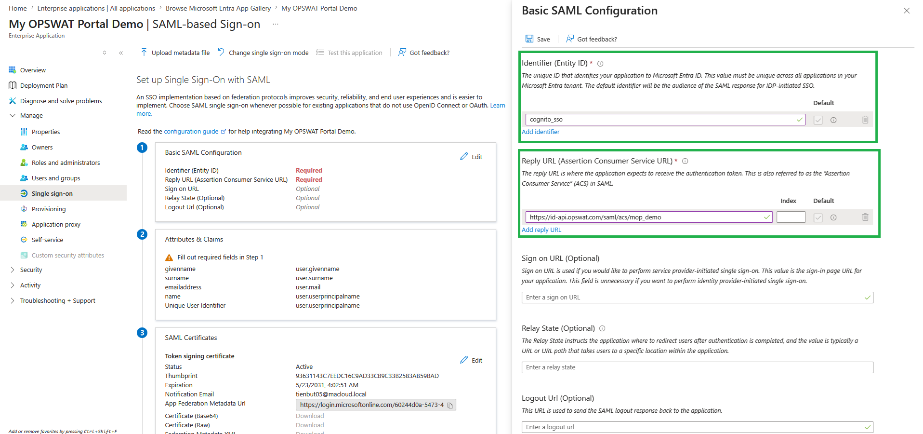Screen dimensions: 923x434
Task: Go to Home breadcrumb
Action: (x=18, y=8)
